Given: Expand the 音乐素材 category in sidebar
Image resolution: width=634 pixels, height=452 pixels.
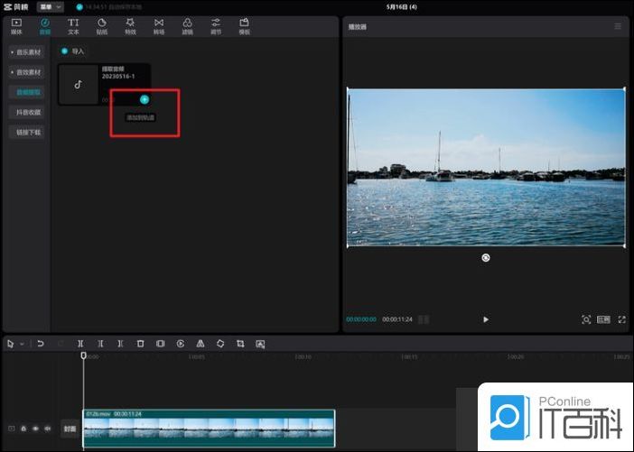Looking at the screenshot, I should 27,52.
